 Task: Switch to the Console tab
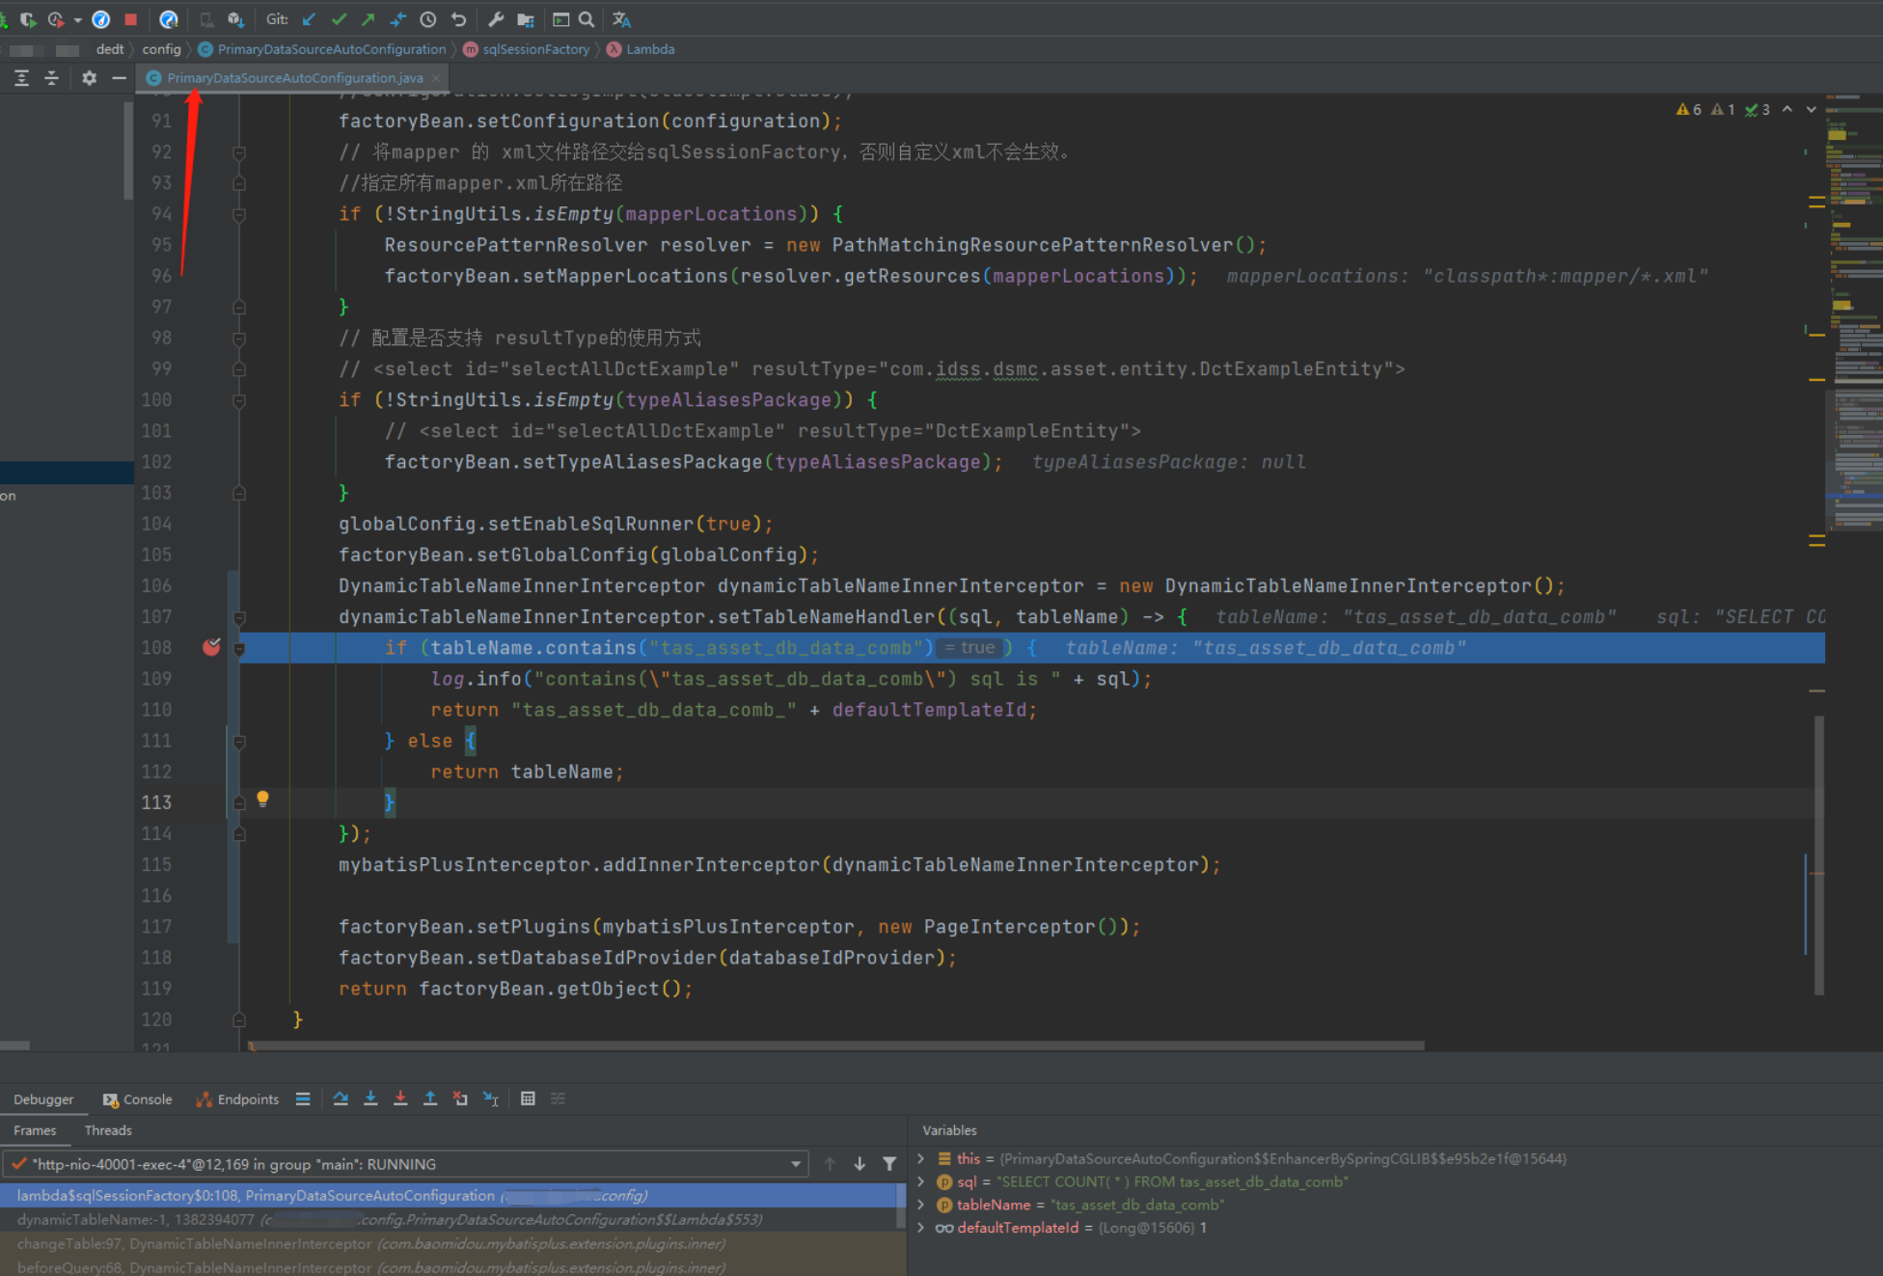click(x=138, y=1100)
